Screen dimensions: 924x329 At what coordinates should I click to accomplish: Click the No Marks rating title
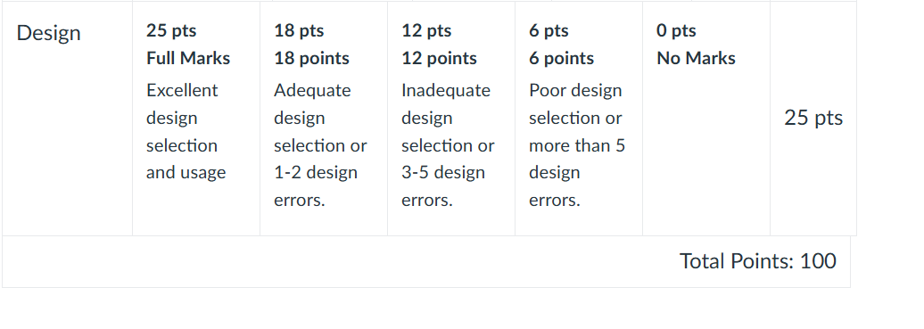696,58
